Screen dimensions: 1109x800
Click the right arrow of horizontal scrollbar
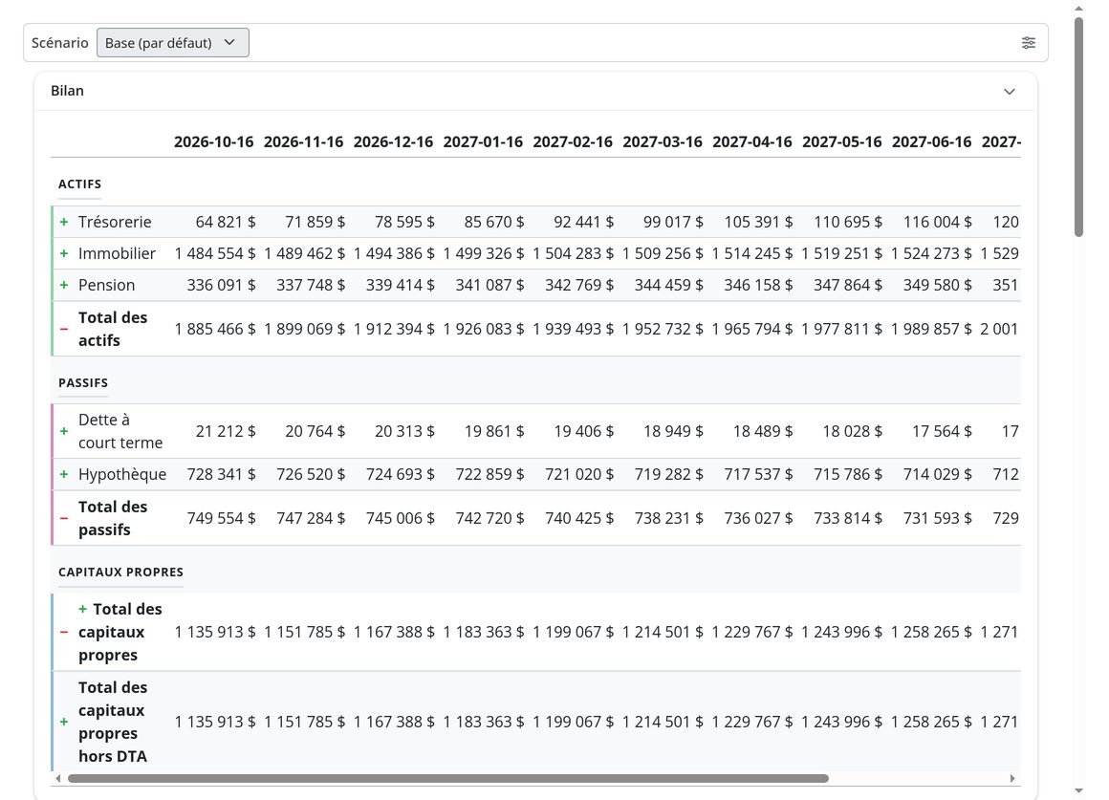[1012, 779]
